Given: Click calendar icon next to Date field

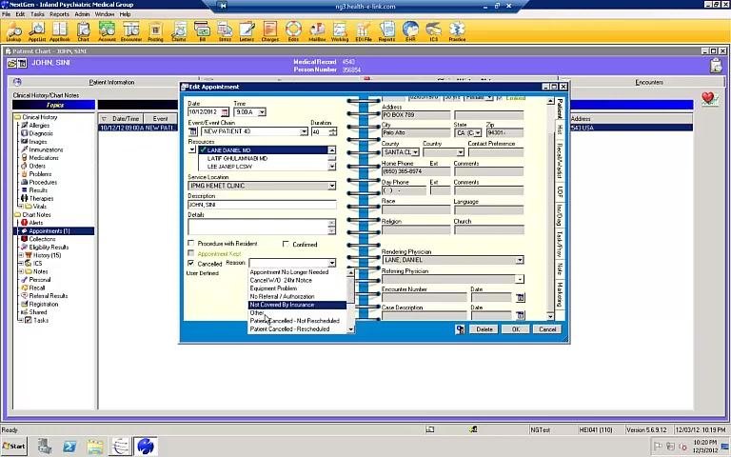Looking at the screenshot, I should [225, 112].
